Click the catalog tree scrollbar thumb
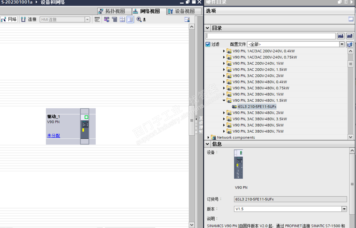This screenshot has height=228, width=356. click(351, 64)
